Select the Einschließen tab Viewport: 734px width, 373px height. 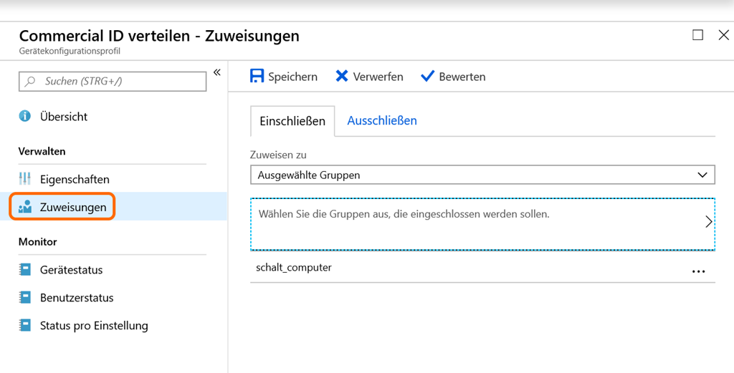(x=292, y=121)
